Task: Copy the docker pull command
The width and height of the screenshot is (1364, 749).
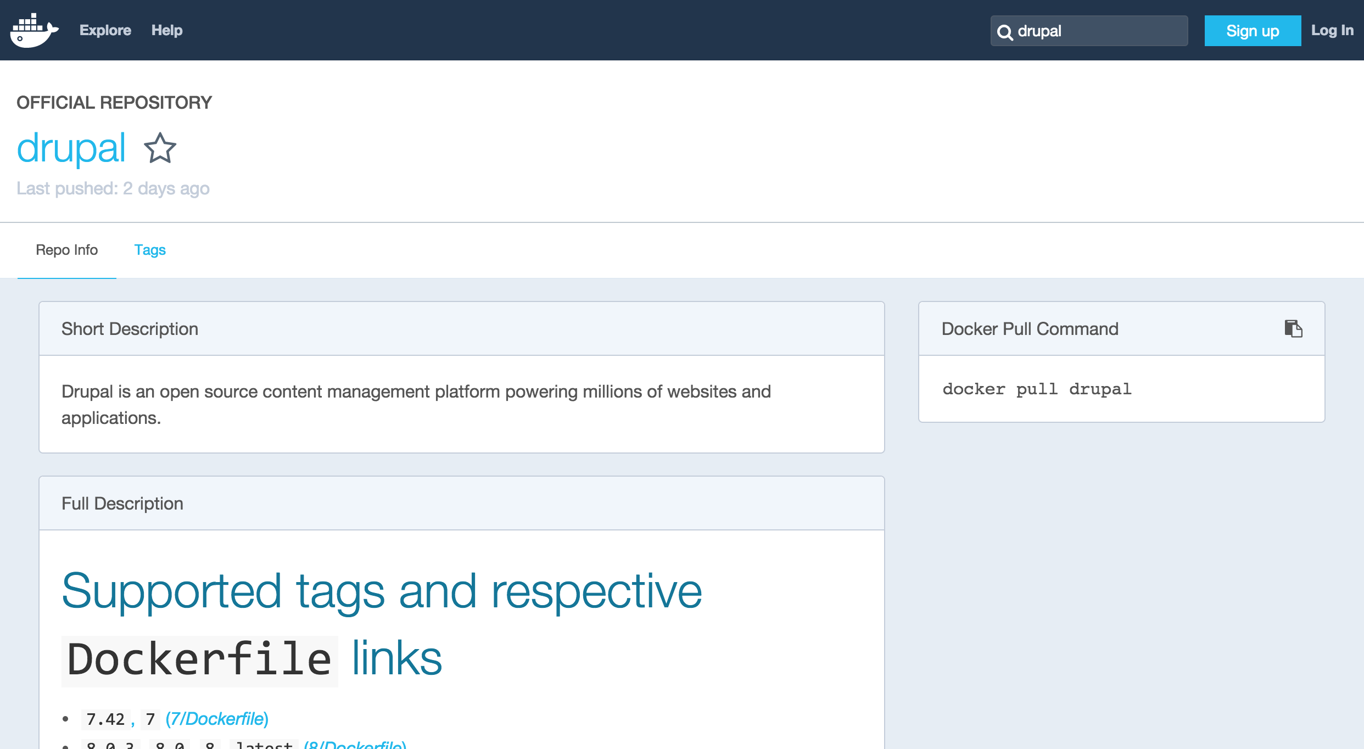Action: (x=1293, y=328)
